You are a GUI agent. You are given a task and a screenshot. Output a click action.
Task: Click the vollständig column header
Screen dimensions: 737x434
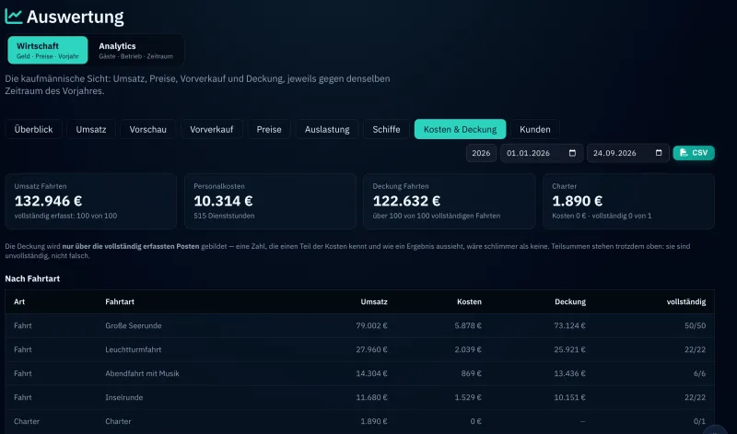(x=686, y=302)
